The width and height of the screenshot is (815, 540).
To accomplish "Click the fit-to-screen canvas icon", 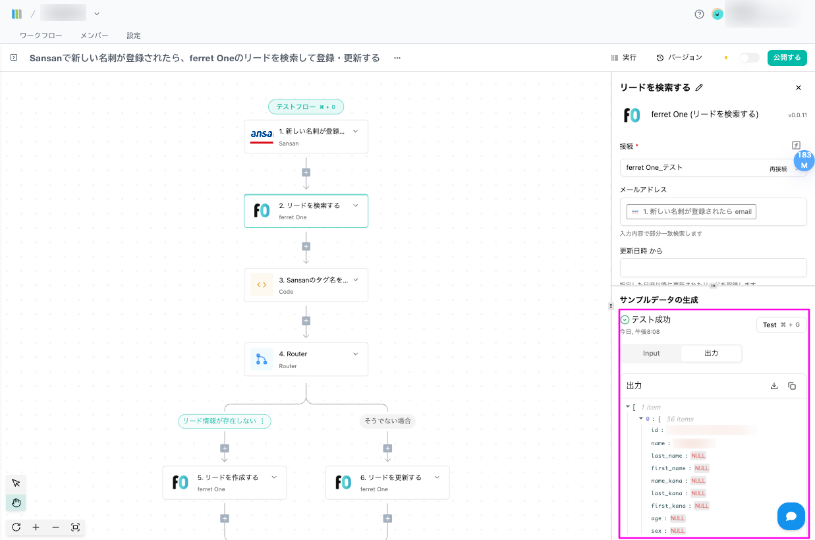I will pyautogui.click(x=75, y=527).
